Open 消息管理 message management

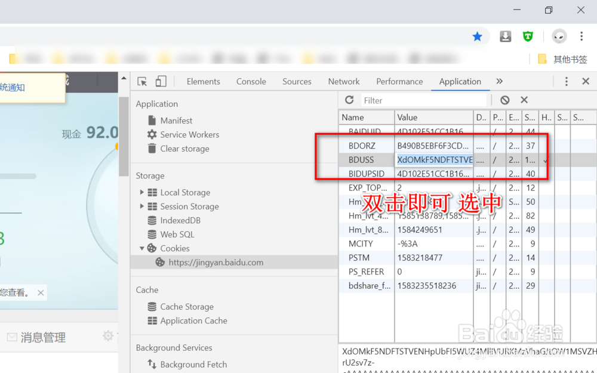coord(43,337)
